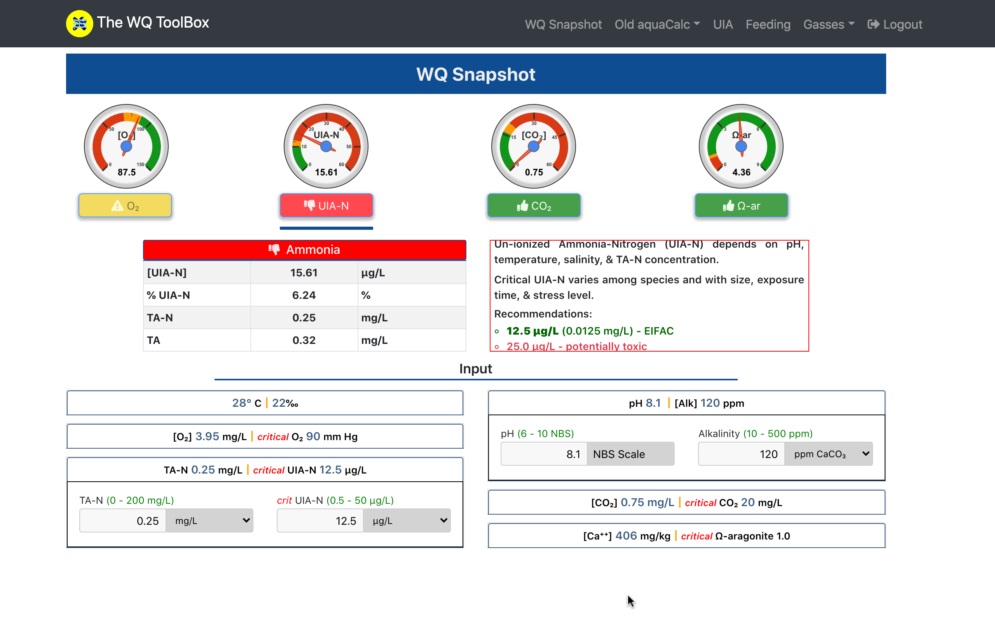Click the O₂ dissolved oxygen gauge
Screen dimensions: 995x621
pos(126,146)
